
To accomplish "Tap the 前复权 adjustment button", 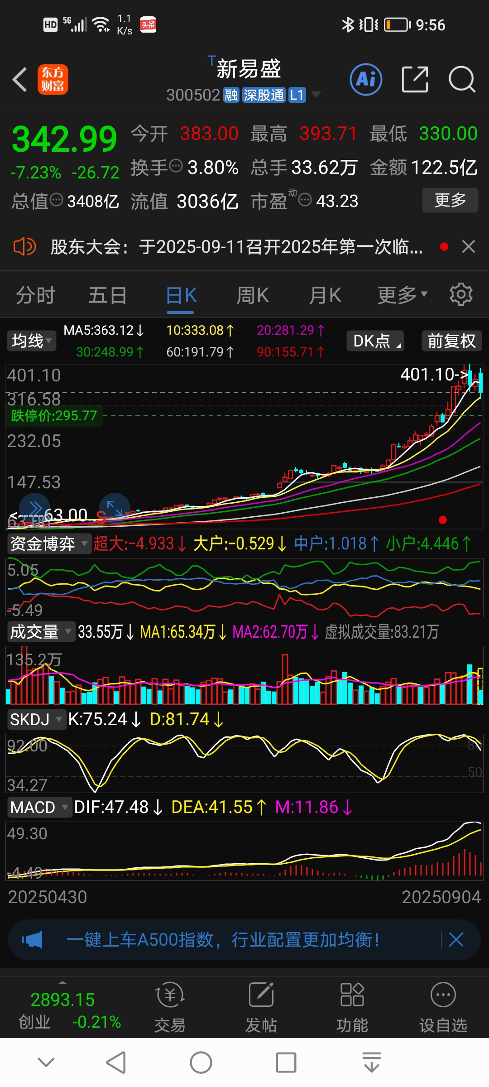I will (451, 341).
